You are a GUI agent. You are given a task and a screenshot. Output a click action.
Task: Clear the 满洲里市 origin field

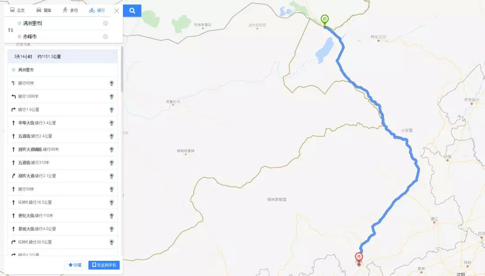[x=106, y=23]
